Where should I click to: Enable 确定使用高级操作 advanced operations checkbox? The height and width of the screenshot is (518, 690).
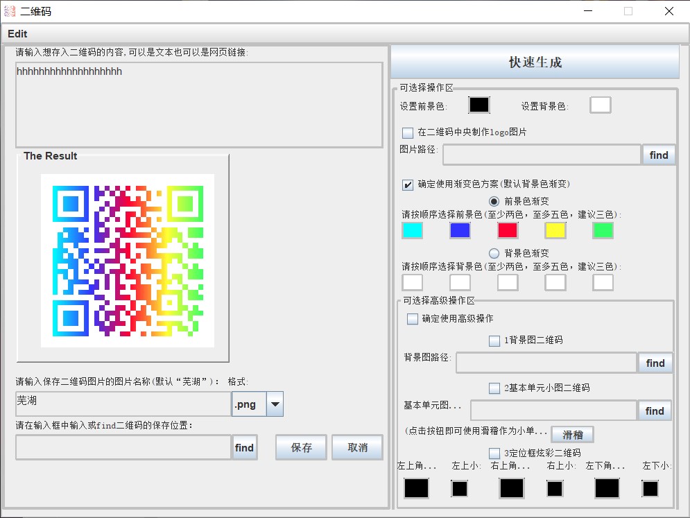point(413,319)
